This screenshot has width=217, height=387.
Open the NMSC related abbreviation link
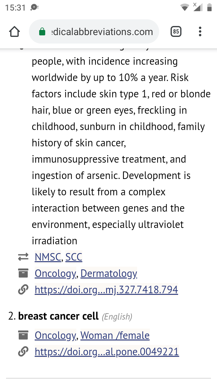pos(48,257)
